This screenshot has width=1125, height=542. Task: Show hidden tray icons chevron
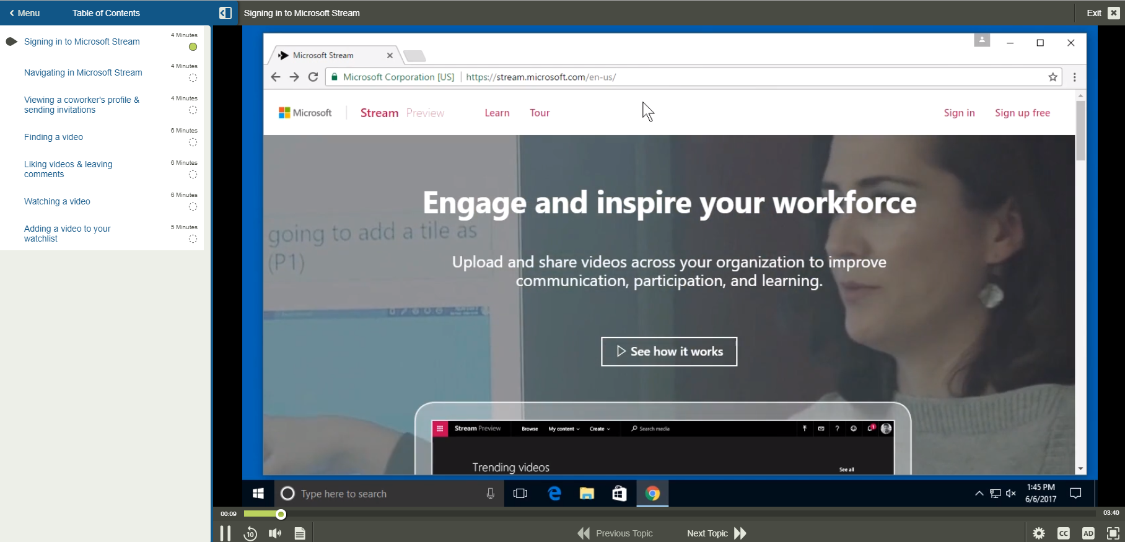(x=979, y=493)
